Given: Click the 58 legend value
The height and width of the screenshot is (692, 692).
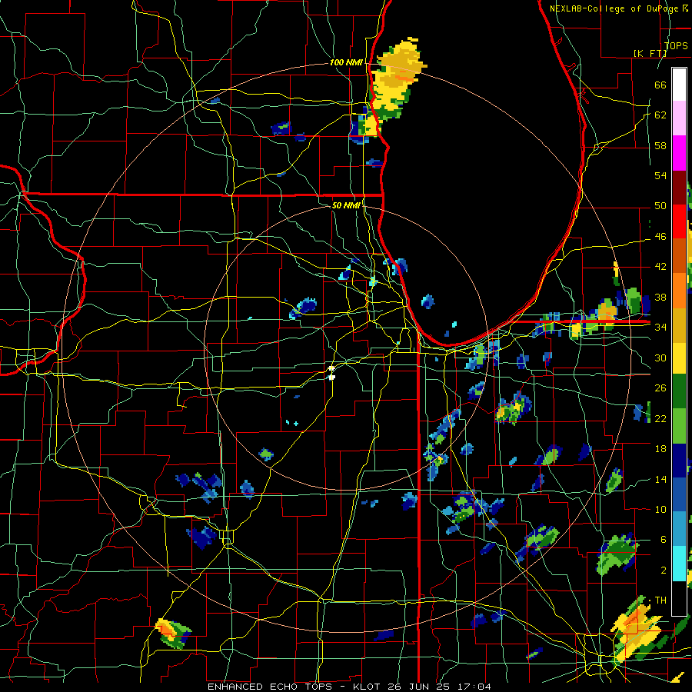Looking at the screenshot, I should [660, 145].
